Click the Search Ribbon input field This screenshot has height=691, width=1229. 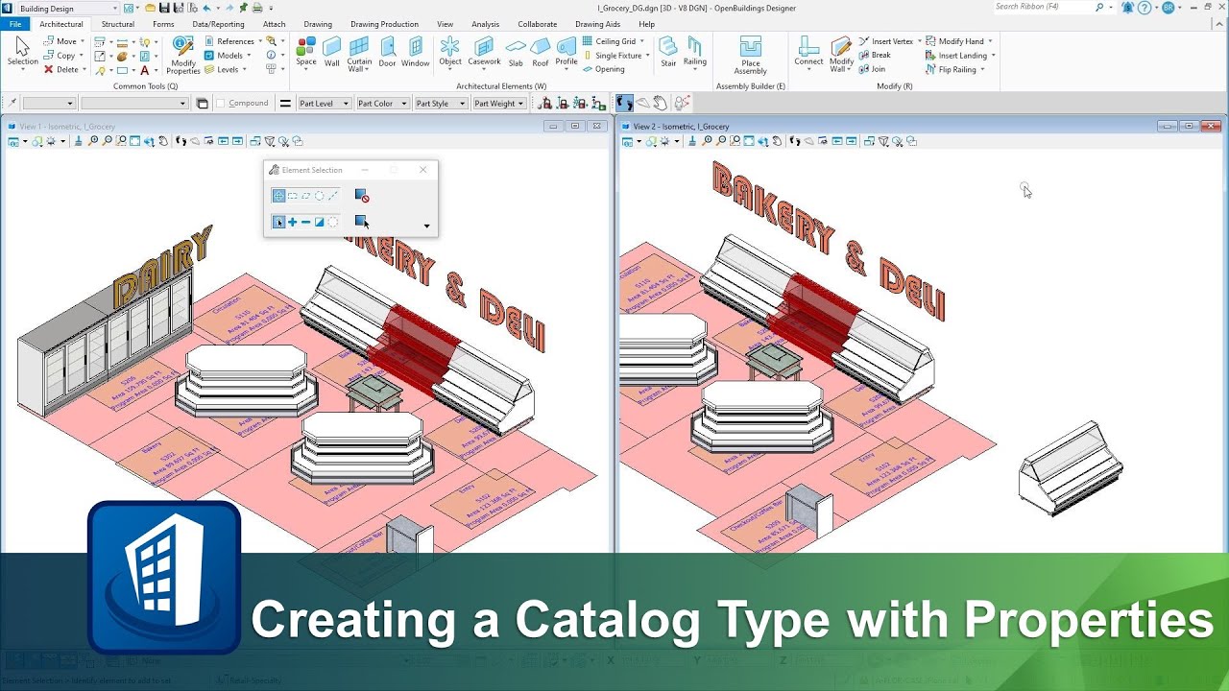[x=1042, y=7]
